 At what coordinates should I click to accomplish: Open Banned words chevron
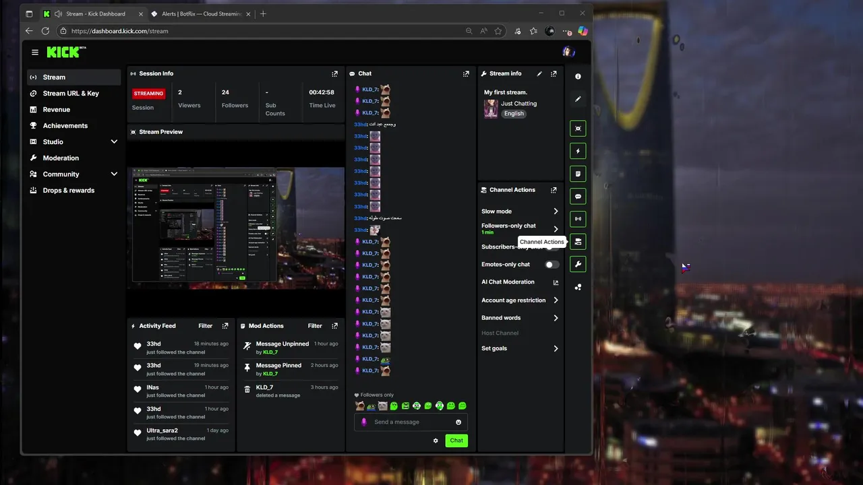[556, 318]
